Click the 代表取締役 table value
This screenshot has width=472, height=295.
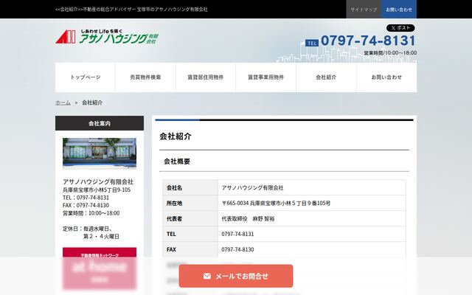248,218
